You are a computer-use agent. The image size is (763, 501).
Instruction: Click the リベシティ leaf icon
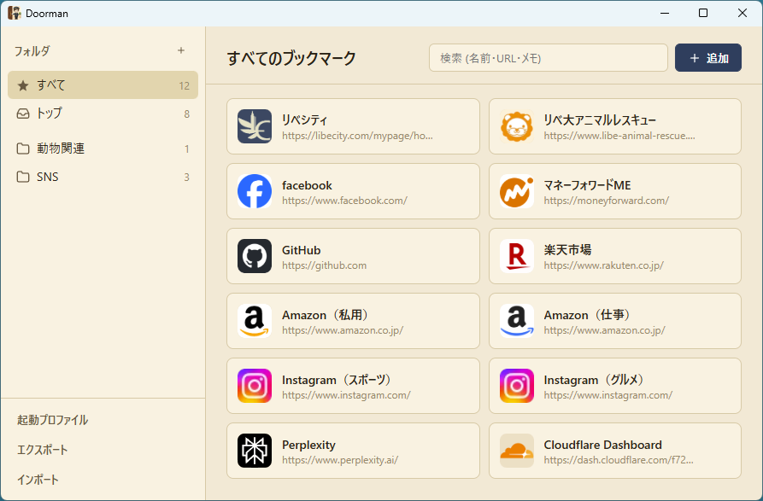pos(255,126)
